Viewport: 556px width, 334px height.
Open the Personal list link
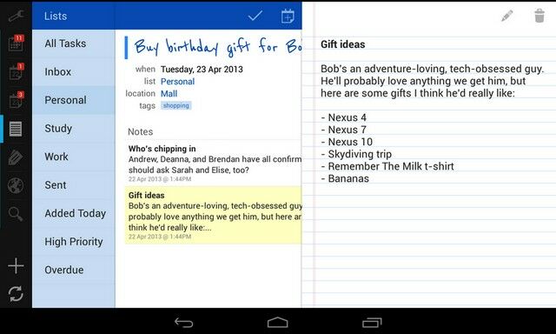[177, 82]
